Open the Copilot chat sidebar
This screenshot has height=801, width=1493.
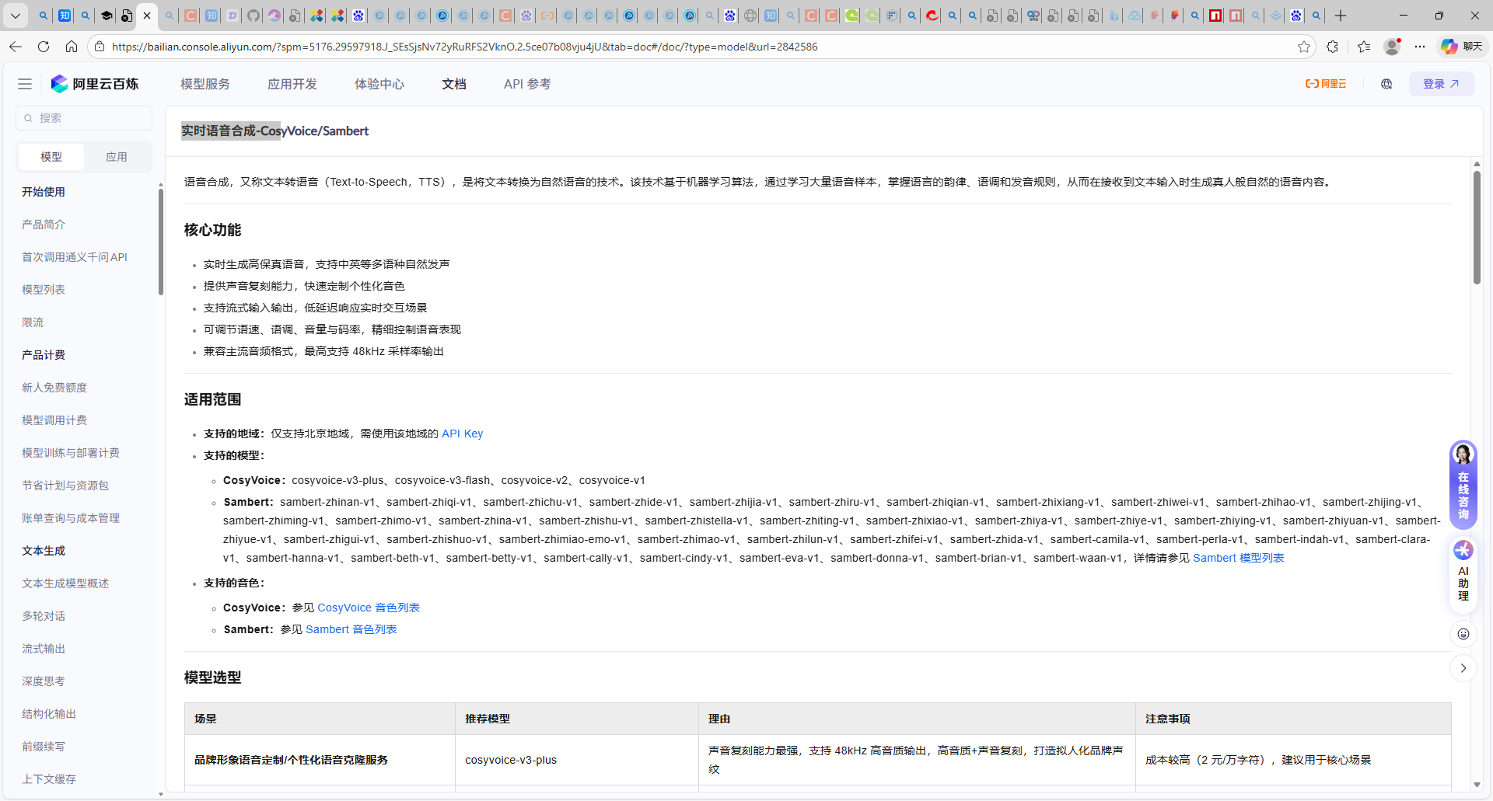pyautogui.click(x=1461, y=47)
